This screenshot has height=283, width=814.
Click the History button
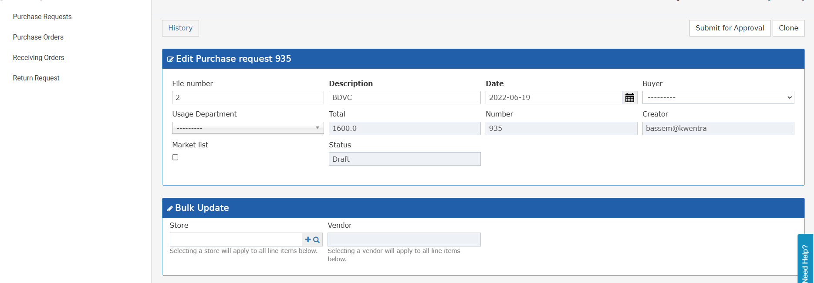coord(180,28)
